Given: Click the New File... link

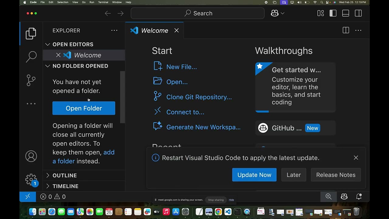Looking at the screenshot, I should (x=181, y=67).
